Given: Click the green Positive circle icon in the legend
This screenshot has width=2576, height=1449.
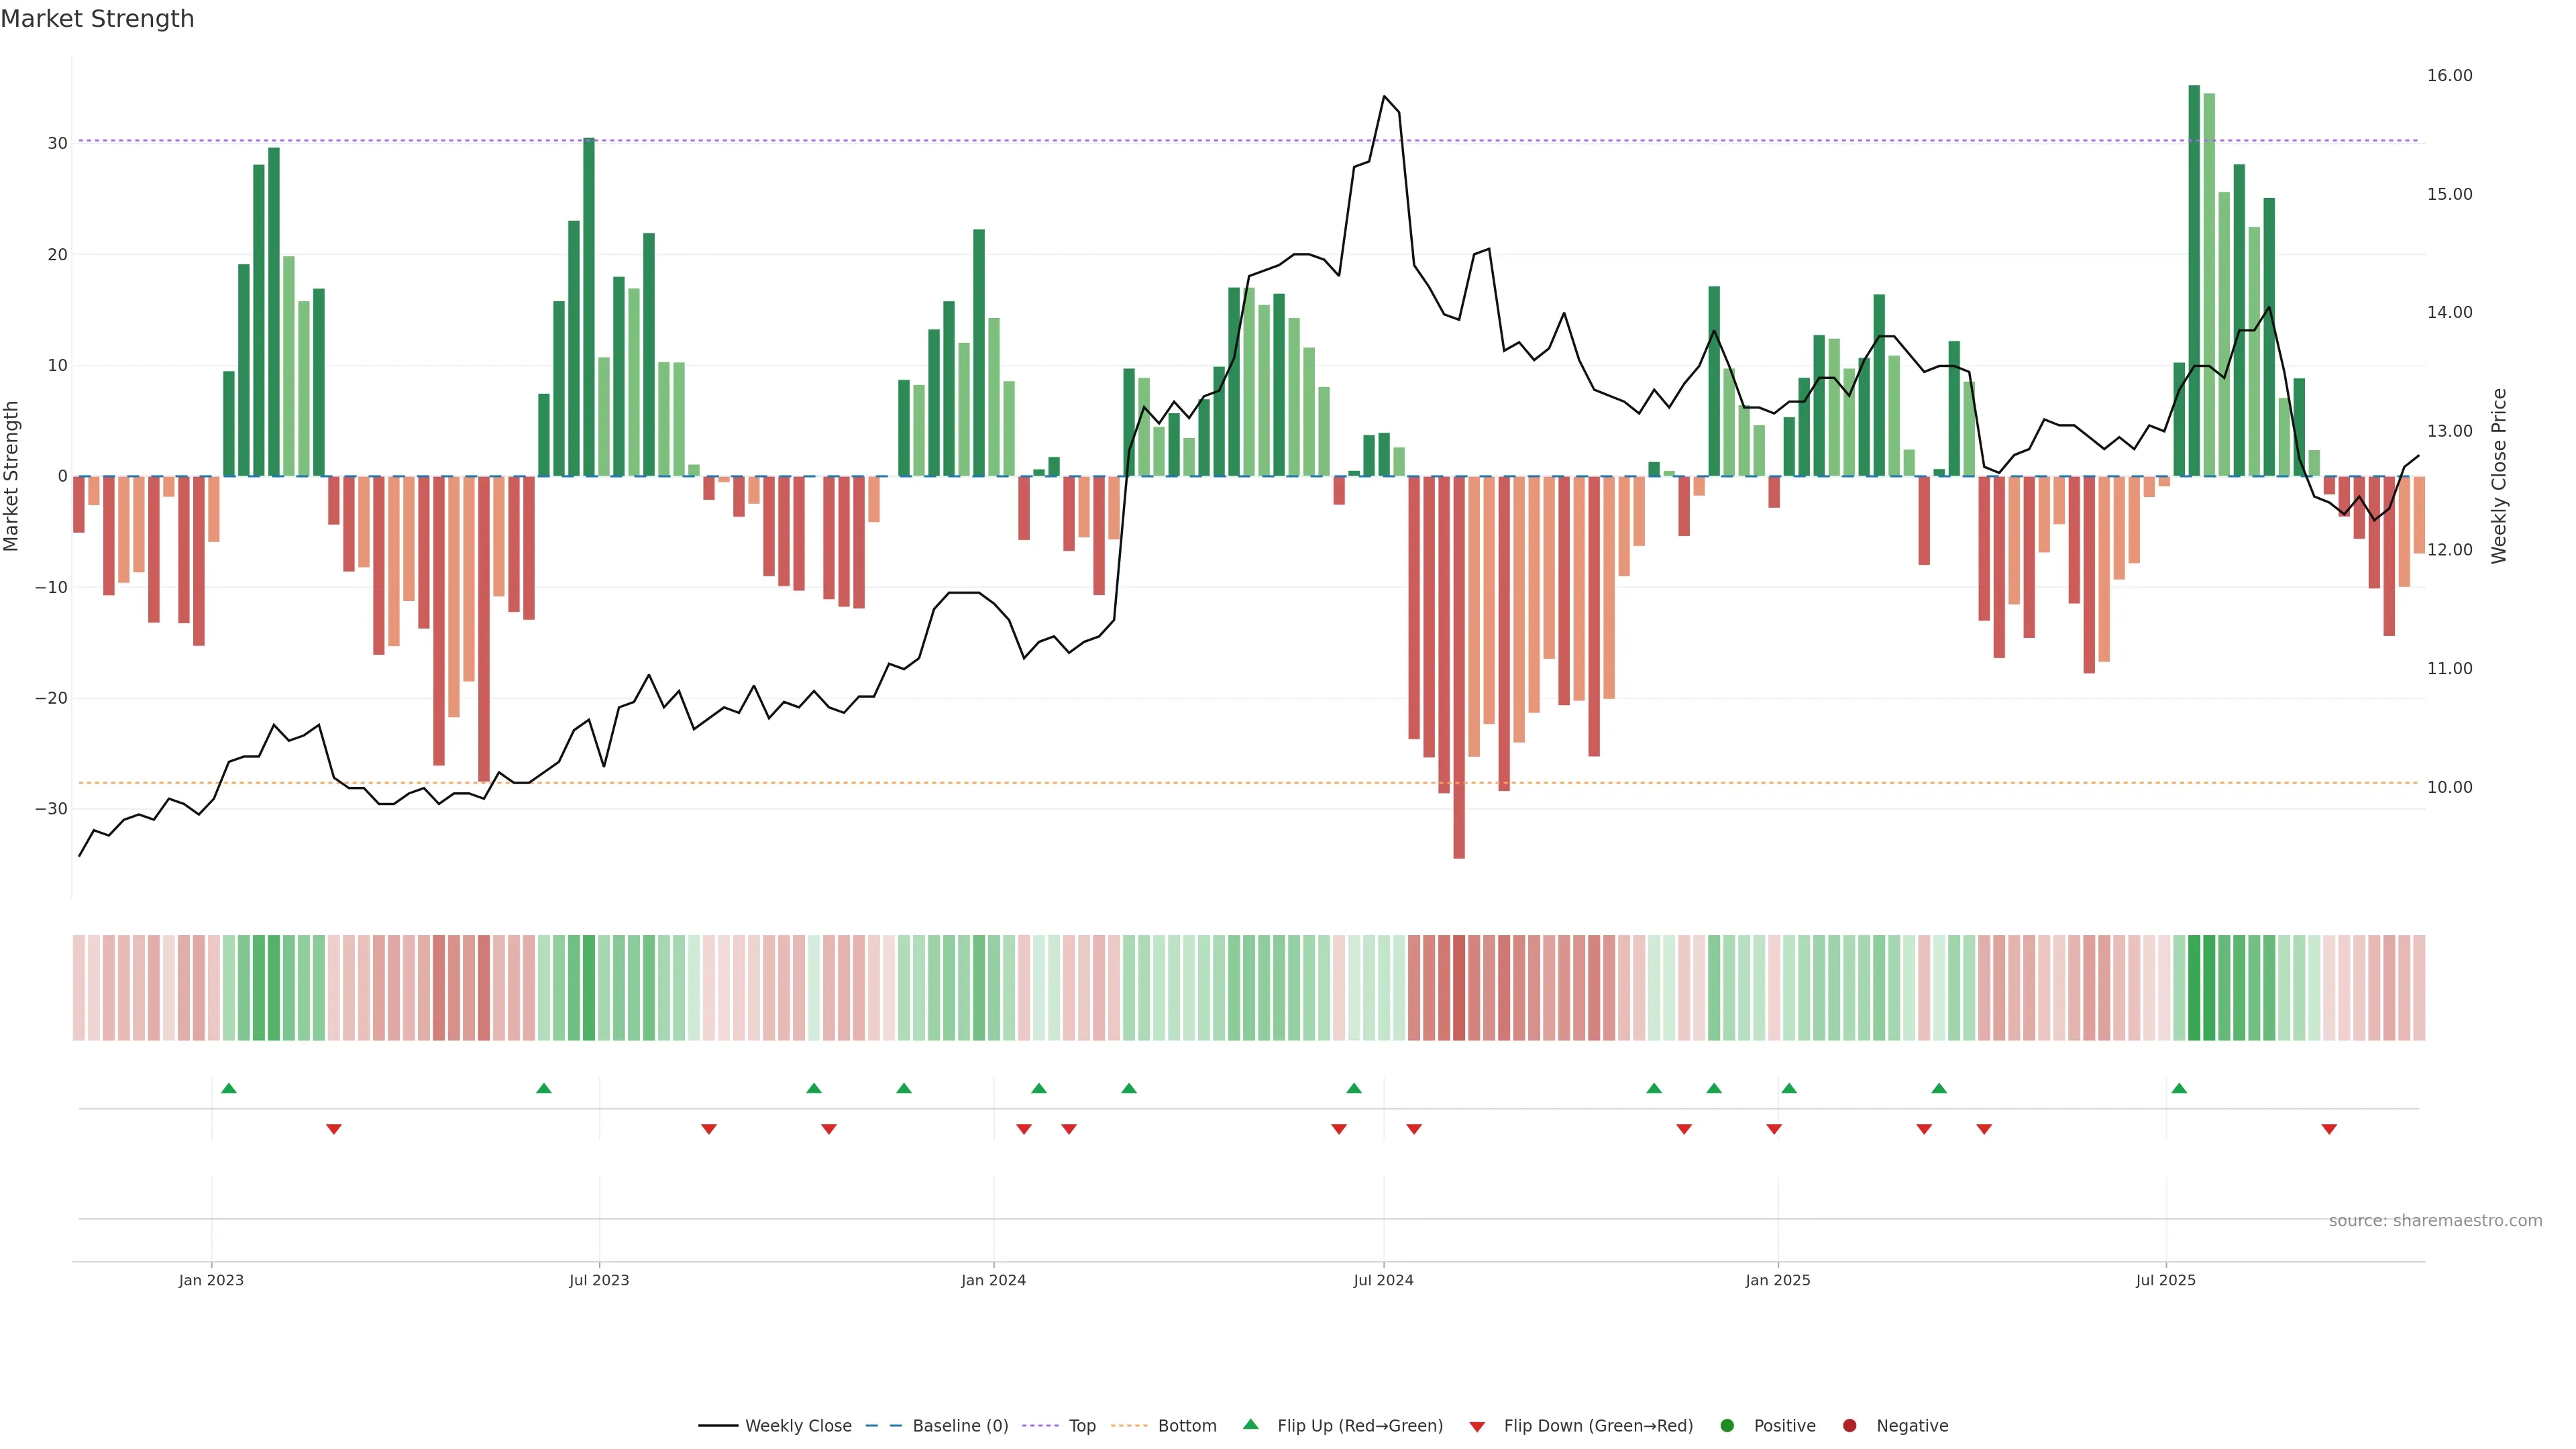Looking at the screenshot, I should point(1727,1426).
